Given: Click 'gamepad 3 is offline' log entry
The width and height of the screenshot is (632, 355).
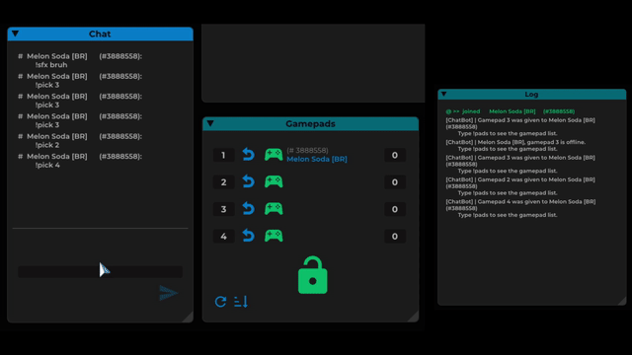Looking at the screenshot, I should pos(515,145).
